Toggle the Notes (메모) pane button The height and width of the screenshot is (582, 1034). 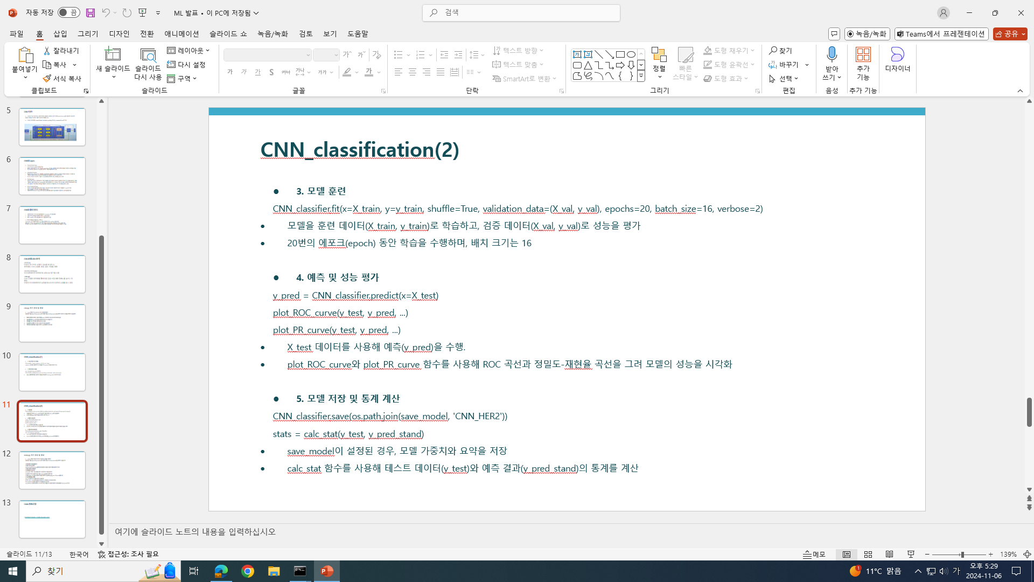814,554
